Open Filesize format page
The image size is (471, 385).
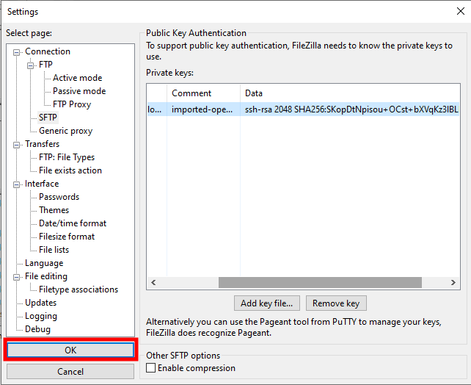click(x=67, y=237)
